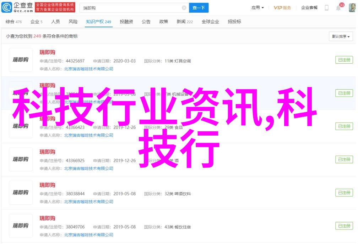Open applicant link in the 38038844 row
This screenshot has height=245, width=358.
point(88,202)
